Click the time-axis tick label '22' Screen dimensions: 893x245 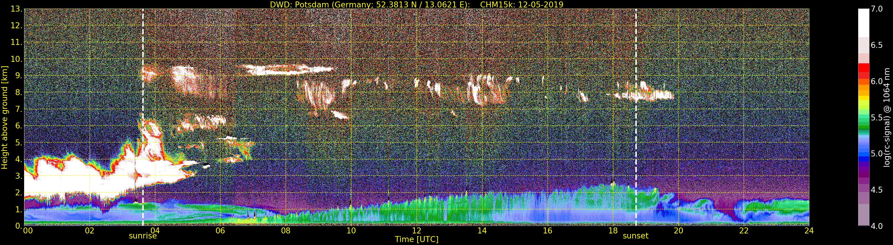coord(744,230)
